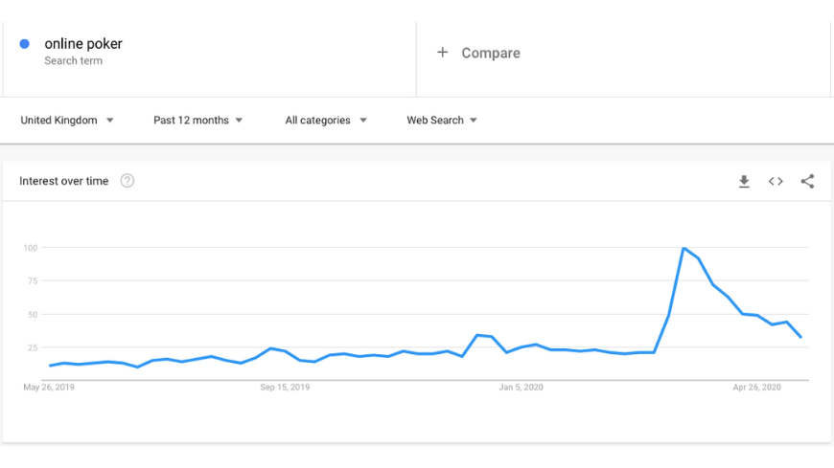Screen dimensions: 834x468
Task: Expand the United Kingdom region dropdown
Action: coord(67,120)
